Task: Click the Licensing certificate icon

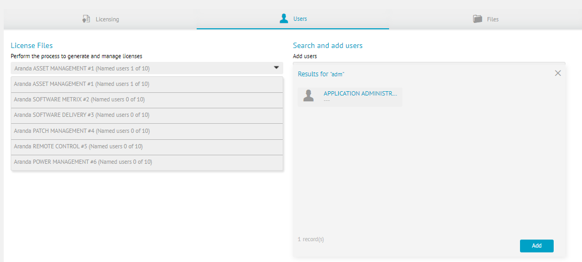Action: [x=86, y=19]
